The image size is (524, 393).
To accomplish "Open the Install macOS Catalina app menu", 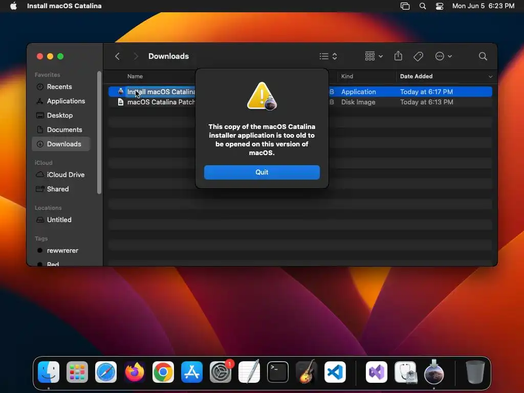I will point(64,6).
